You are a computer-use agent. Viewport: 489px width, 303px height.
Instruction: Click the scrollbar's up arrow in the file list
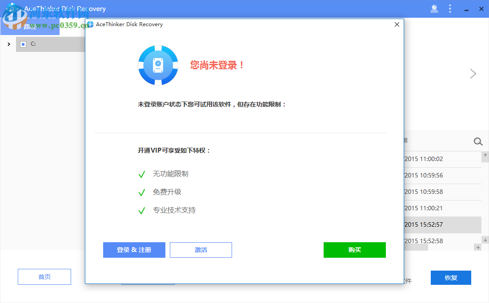[485, 156]
